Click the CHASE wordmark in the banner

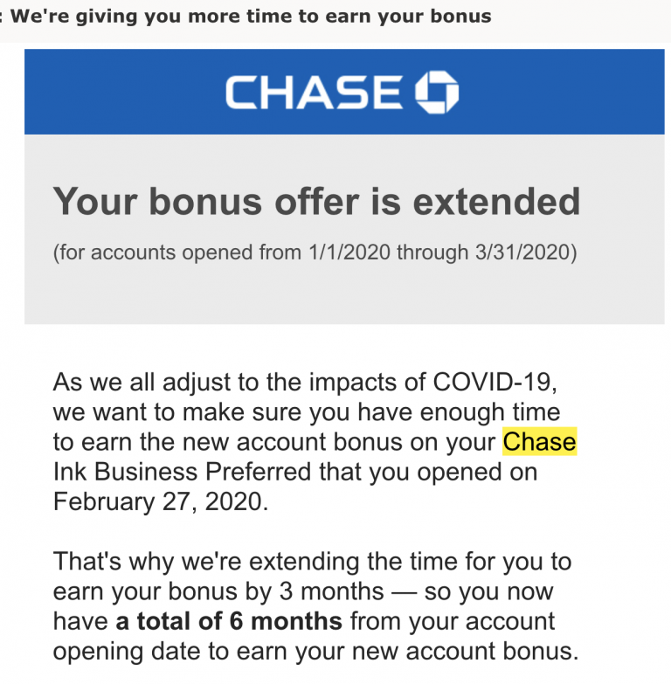pyautogui.click(x=315, y=93)
